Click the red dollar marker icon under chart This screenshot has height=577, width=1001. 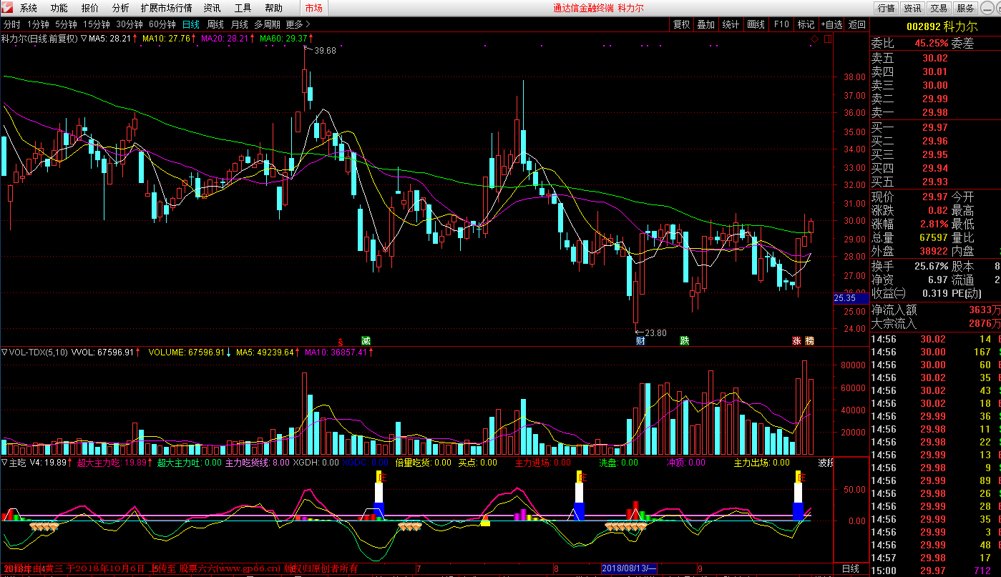(x=341, y=341)
